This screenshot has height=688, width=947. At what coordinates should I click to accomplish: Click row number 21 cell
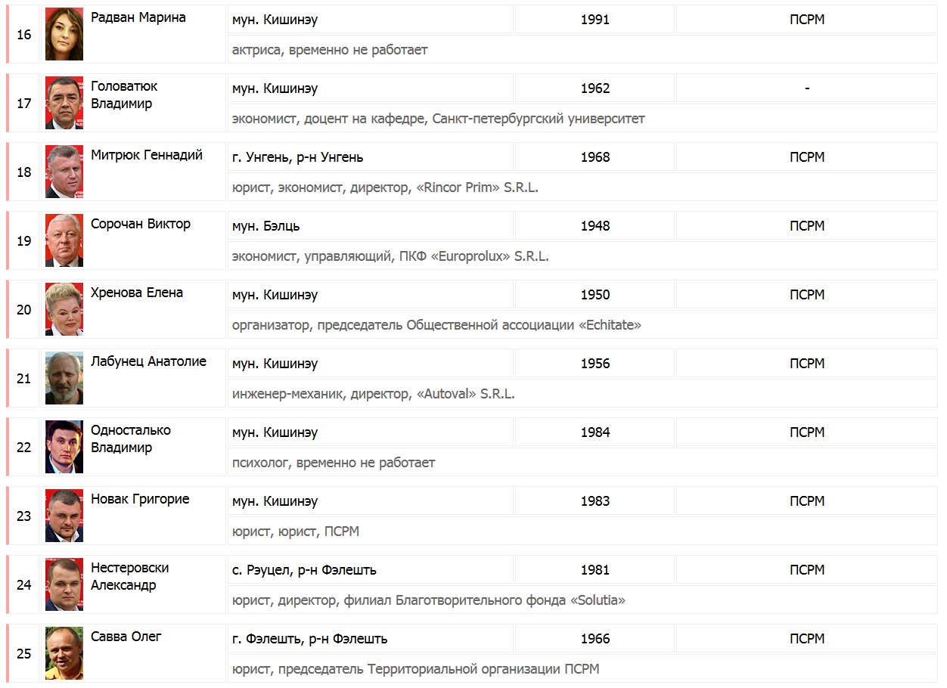click(x=24, y=378)
